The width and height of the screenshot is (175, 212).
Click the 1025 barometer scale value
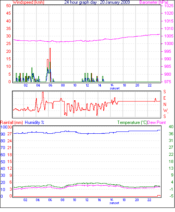[169, 6]
